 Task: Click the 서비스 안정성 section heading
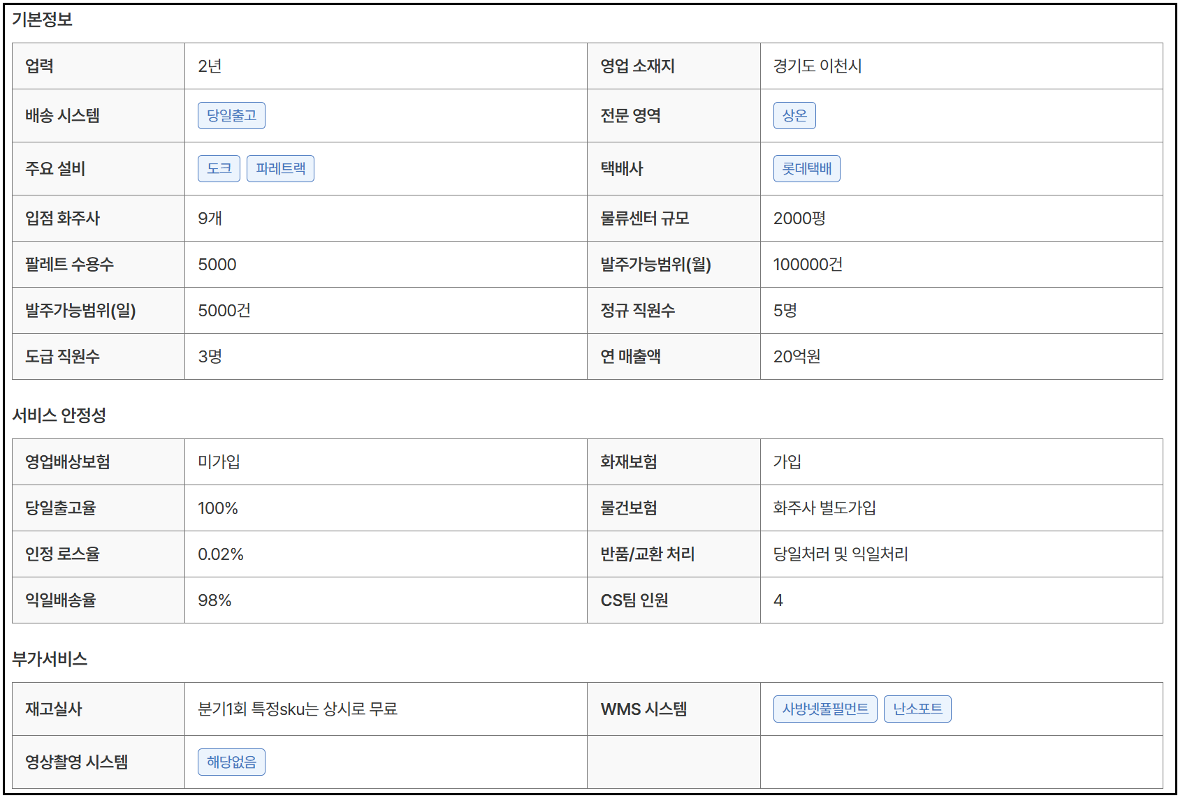point(59,415)
